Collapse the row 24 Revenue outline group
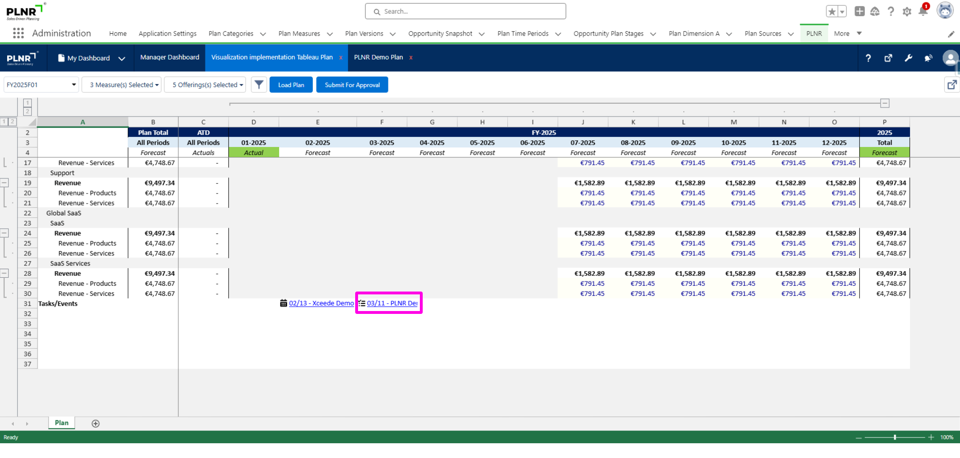The image size is (960, 458). click(4, 233)
